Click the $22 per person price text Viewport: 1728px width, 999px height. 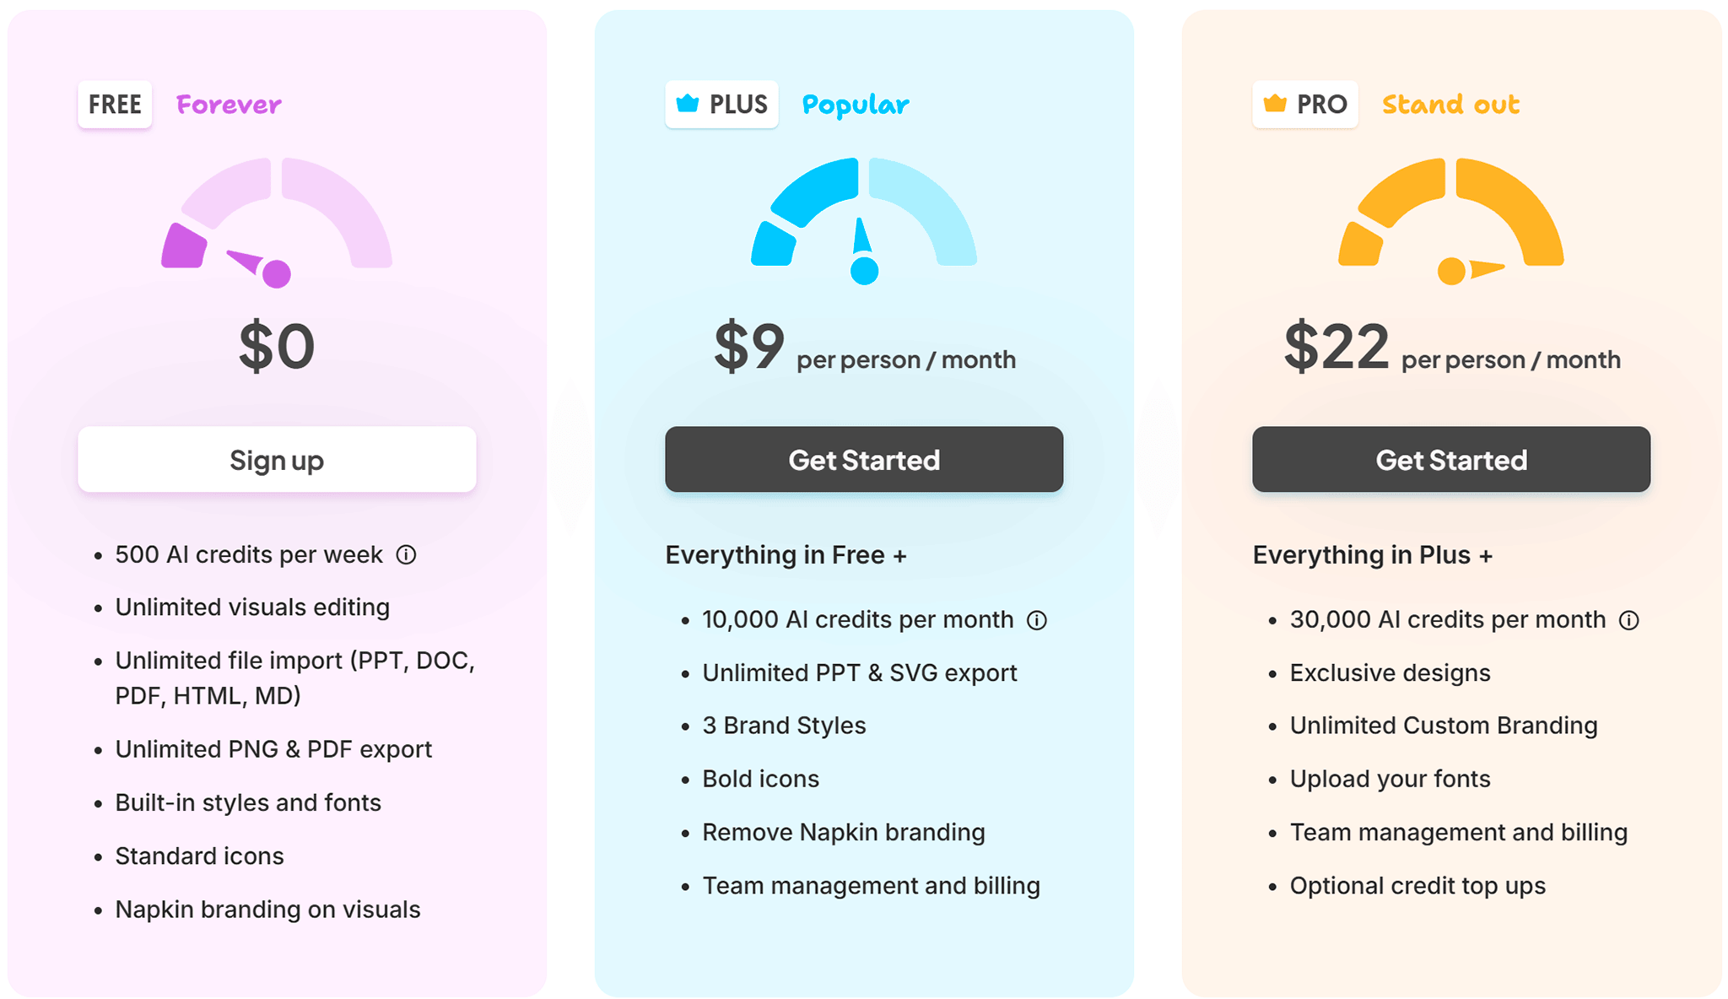pyautogui.click(x=1451, y=347)
